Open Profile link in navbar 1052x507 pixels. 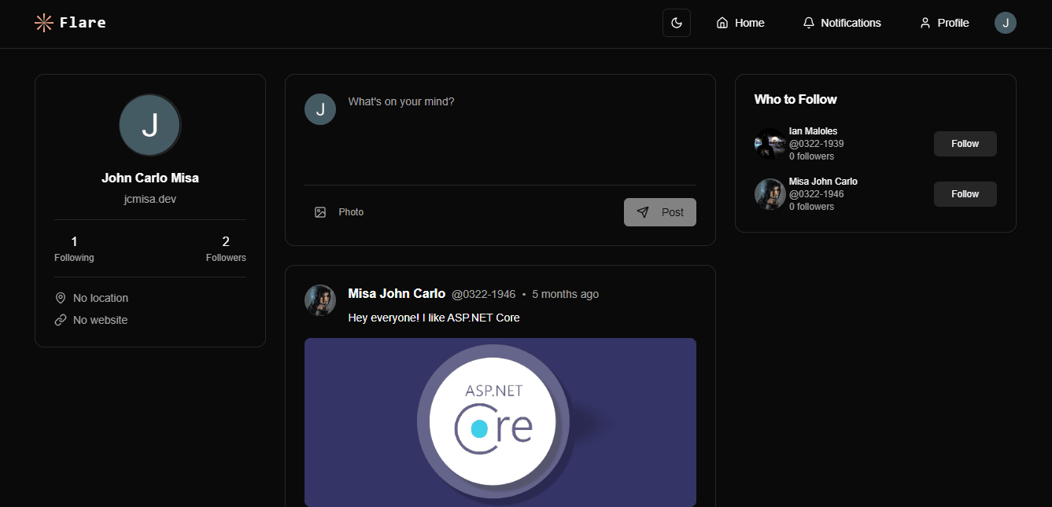click(944, 23)
